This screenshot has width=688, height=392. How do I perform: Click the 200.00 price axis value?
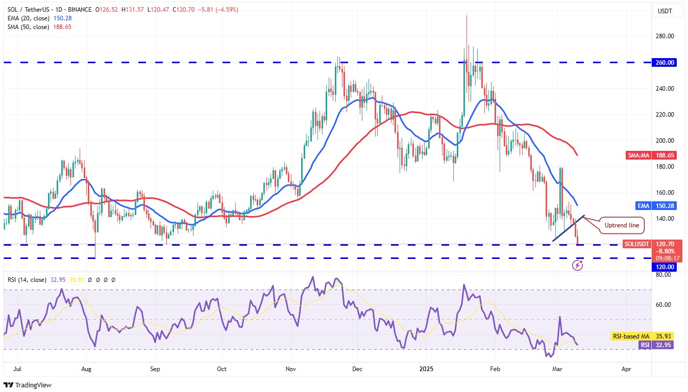pyautogui.click(x=665, y=141)
